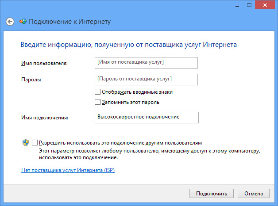Click the 'Отмена' button
The height and width of the screenshot is (206, 278).
(x=253, y=194)
